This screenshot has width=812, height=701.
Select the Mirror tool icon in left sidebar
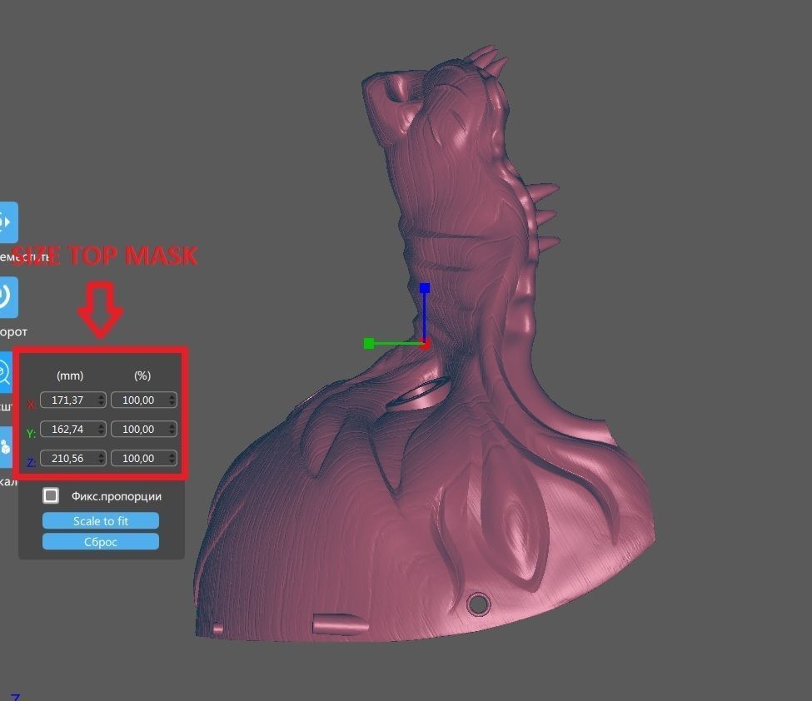point(5,447)
